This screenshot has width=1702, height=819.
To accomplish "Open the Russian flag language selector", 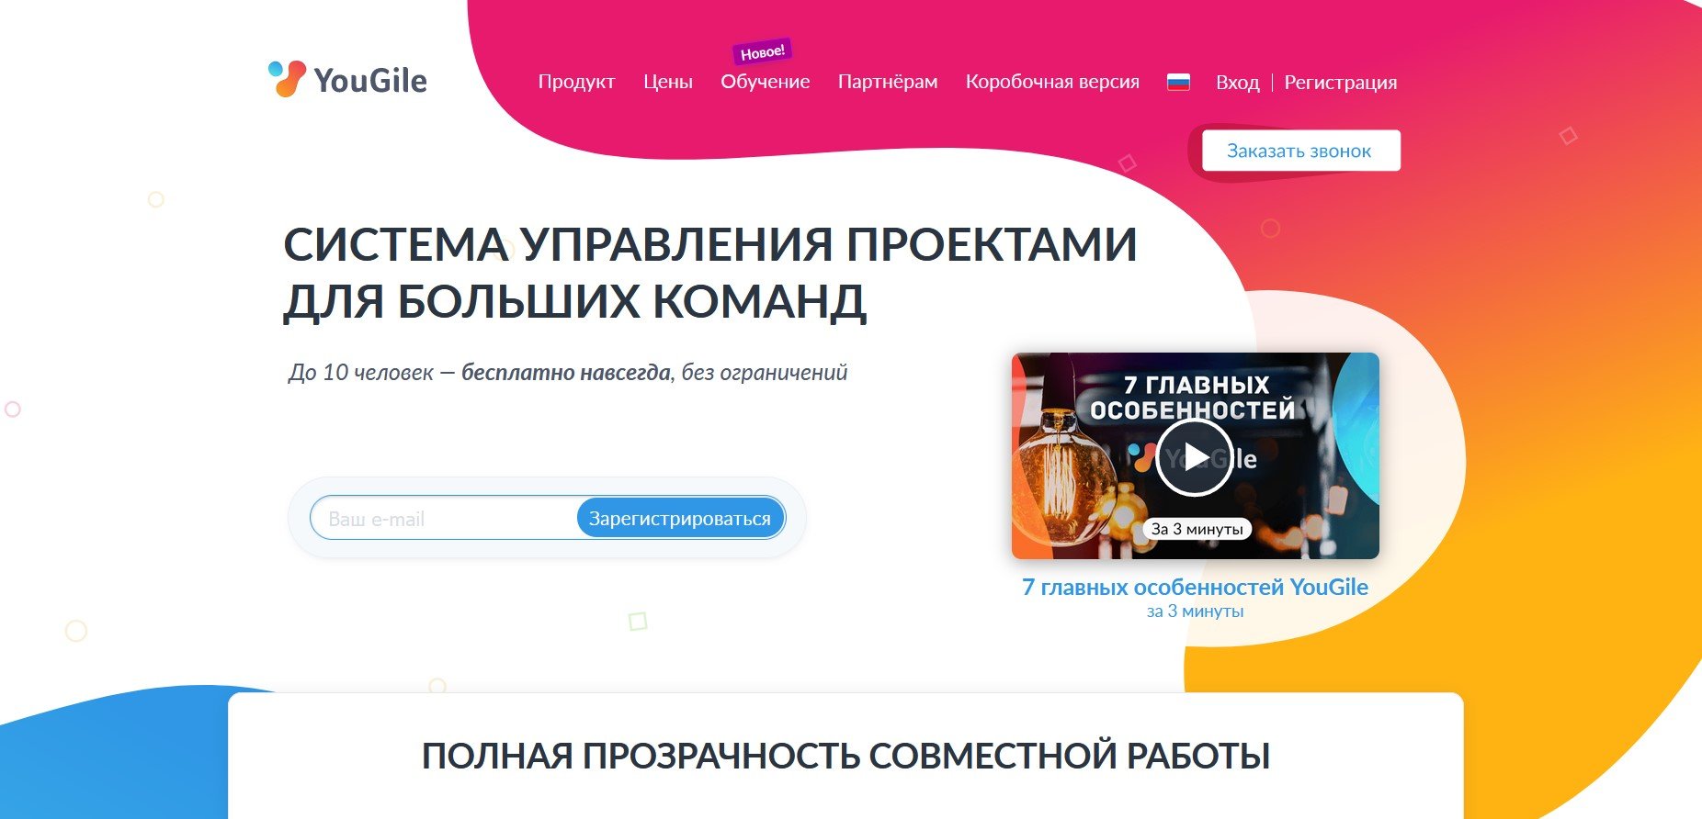I will click(x=1178, y=83).
